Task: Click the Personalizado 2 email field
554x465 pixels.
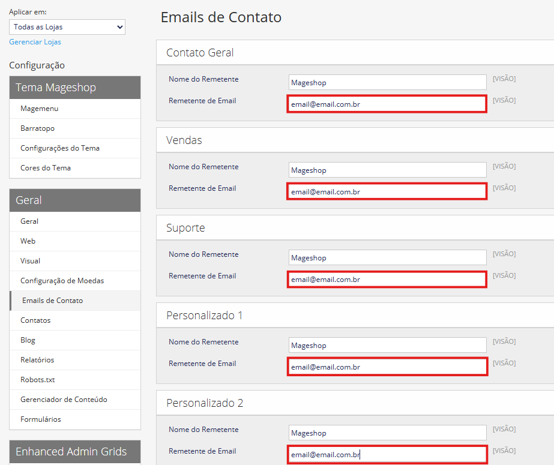Action: (x=387, y=454)
